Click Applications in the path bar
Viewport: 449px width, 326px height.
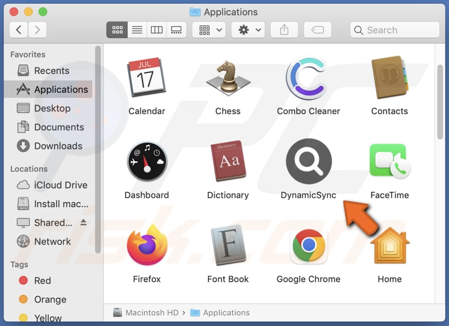(x=220, y=312)
